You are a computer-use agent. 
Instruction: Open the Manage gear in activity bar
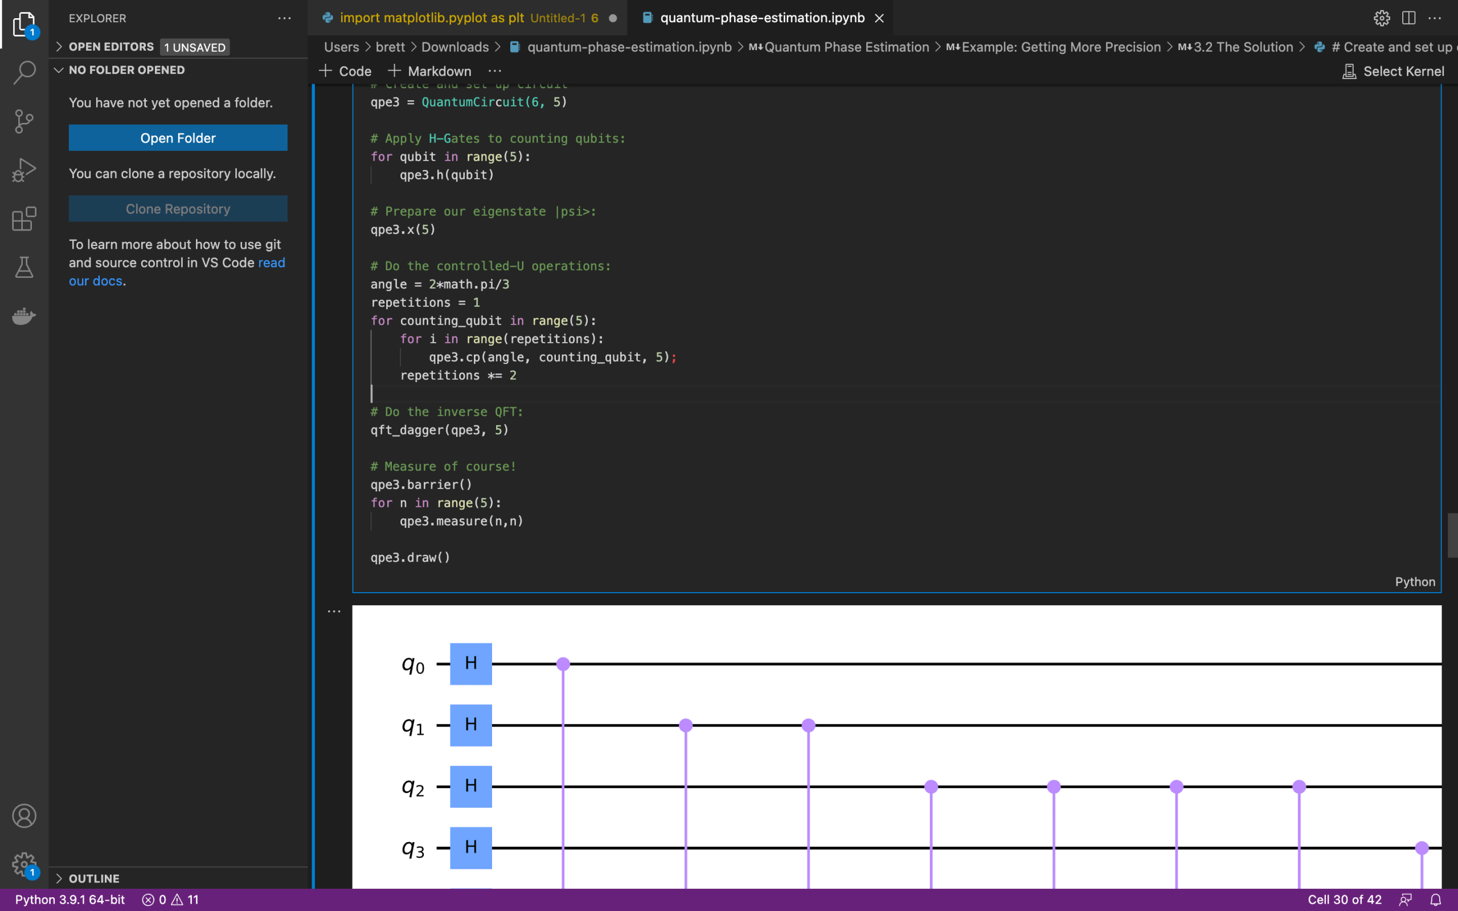point(24,864)
